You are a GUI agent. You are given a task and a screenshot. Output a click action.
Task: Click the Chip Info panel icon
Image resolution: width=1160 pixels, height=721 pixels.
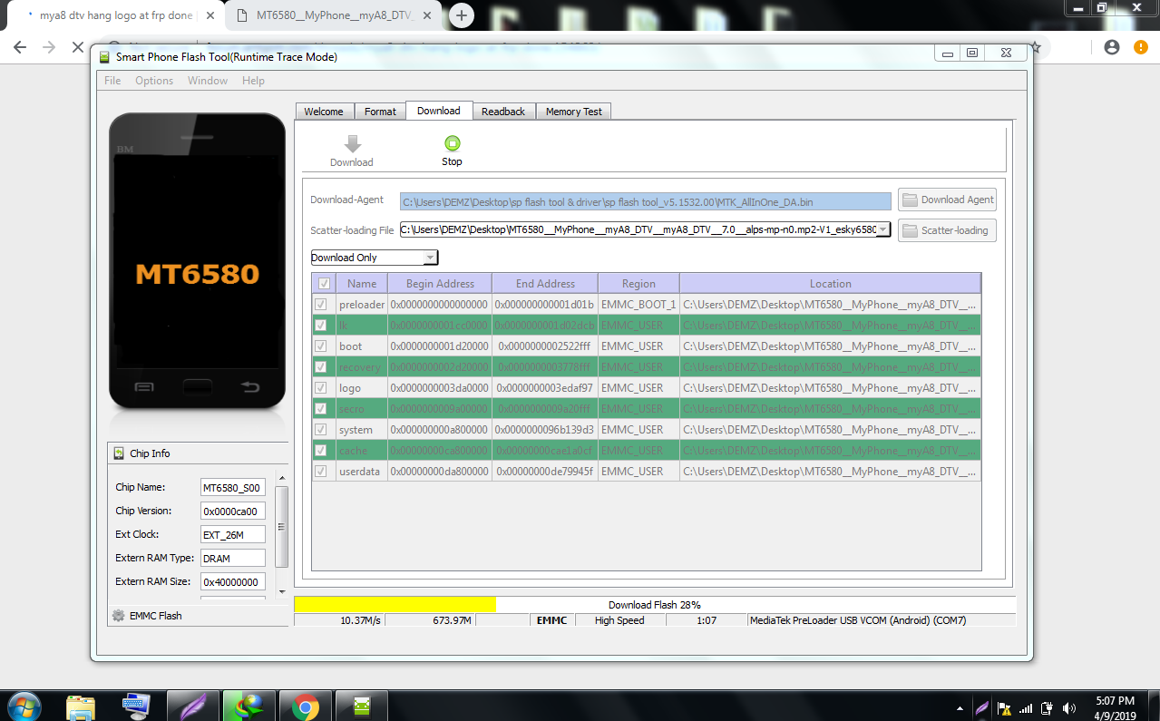pyautogui.click(x=119, y=453)
